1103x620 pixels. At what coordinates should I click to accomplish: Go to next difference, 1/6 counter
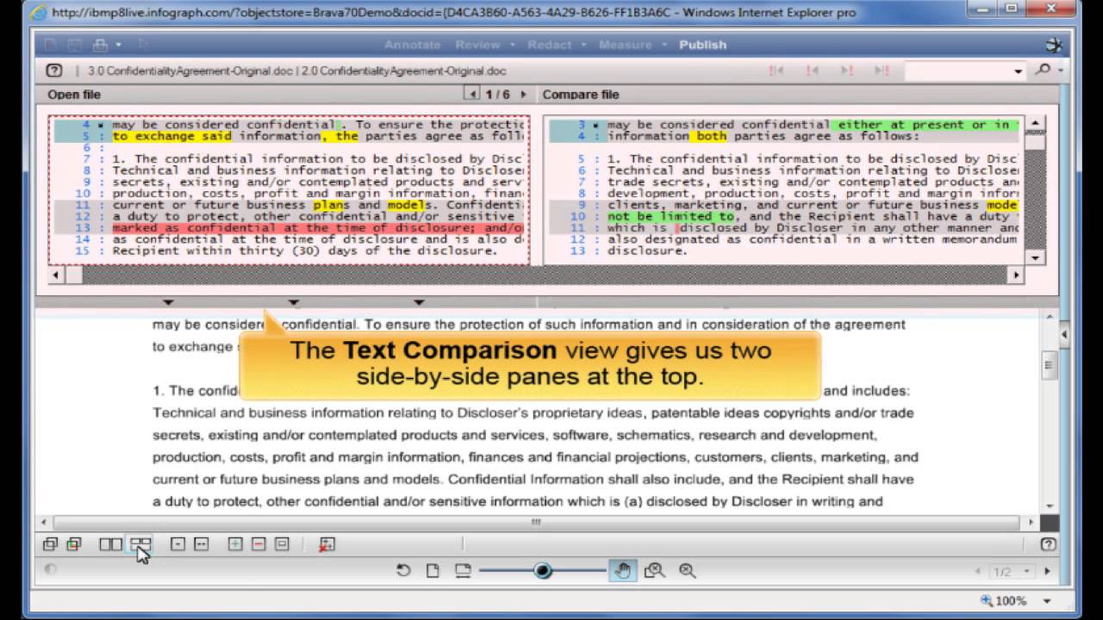[524, 93]
